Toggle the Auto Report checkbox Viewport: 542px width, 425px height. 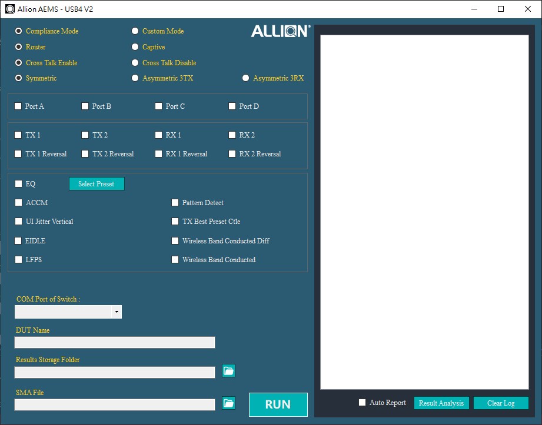(362, 402)
